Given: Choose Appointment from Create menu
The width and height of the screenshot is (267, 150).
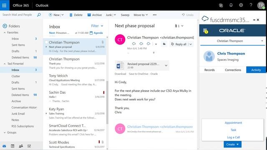Looking at the screenshot, I should (x=233, y=122).
